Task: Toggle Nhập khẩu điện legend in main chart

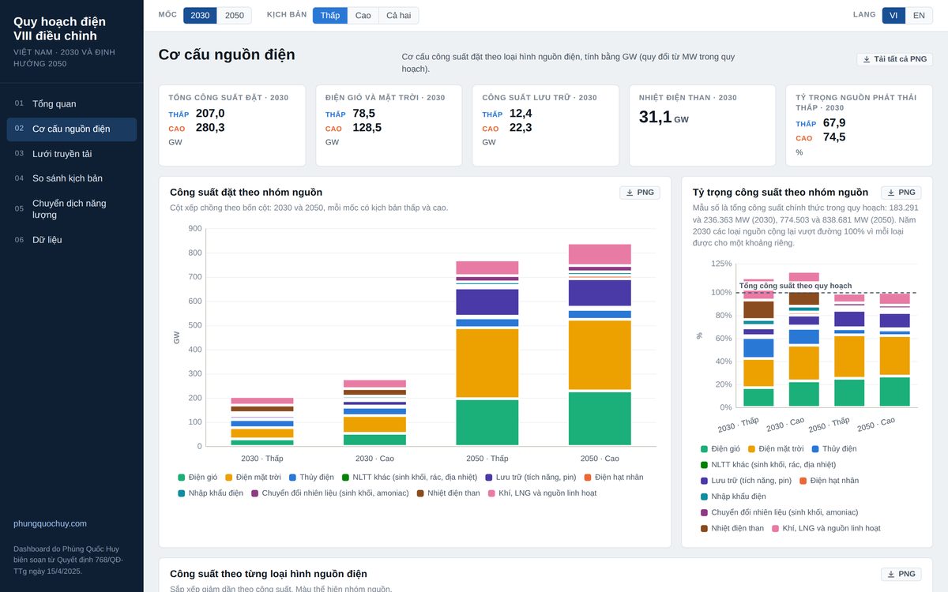Action: [x=210, y=493]
